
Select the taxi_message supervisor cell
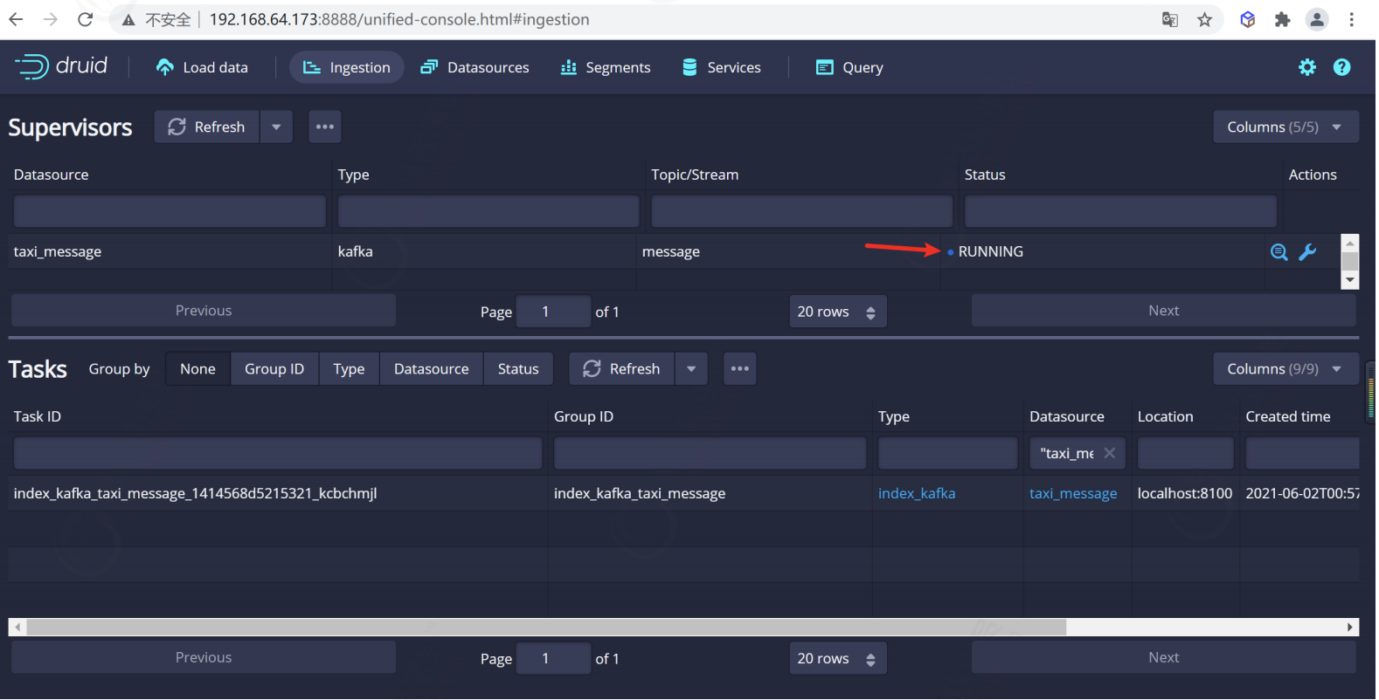click(58, 251)
